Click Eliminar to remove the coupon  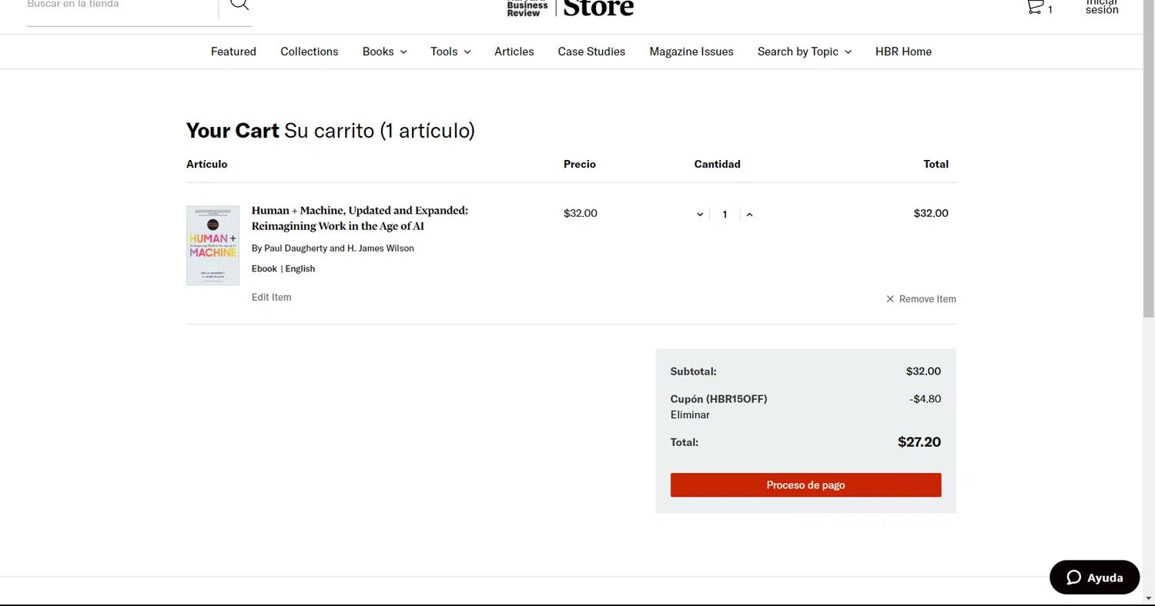[690, 415]
